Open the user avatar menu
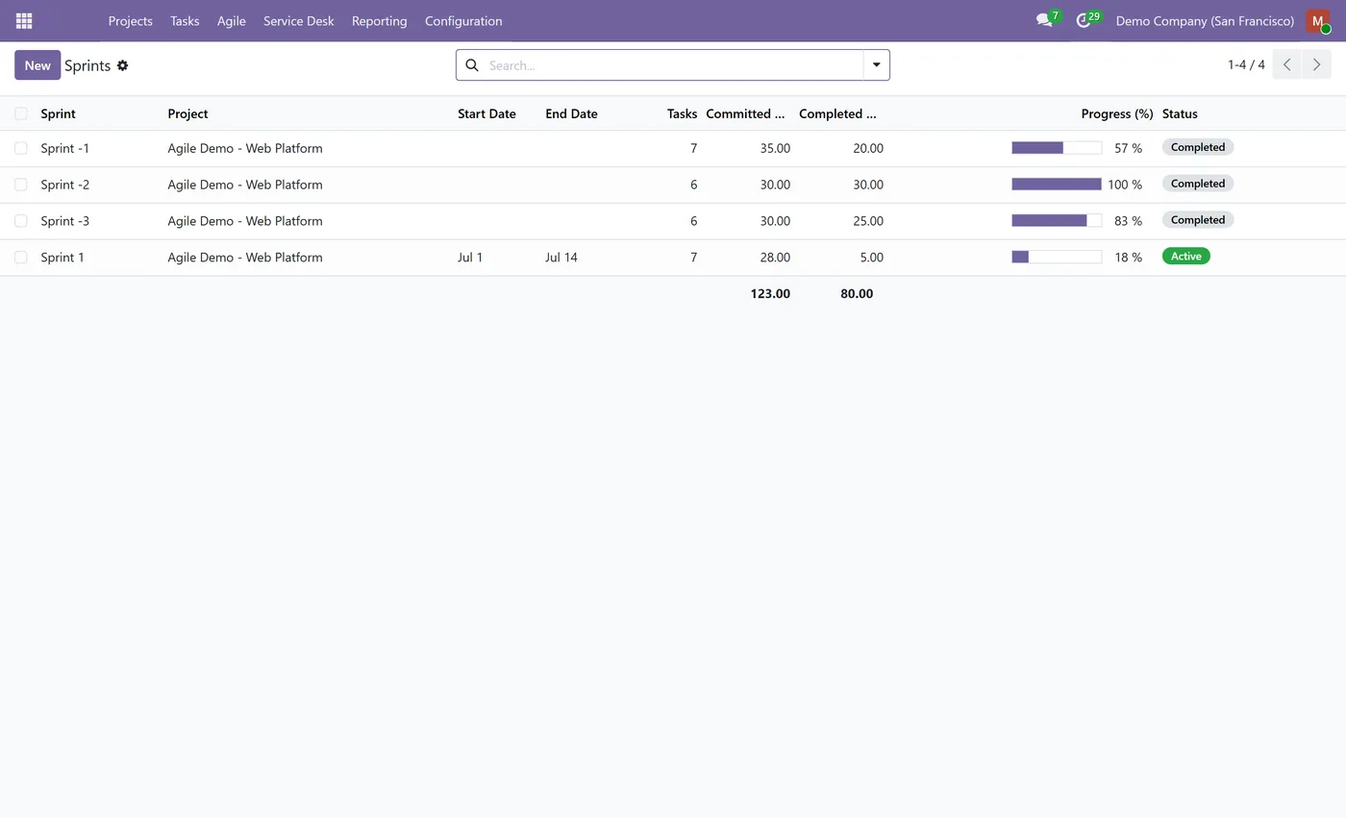Image resolution: width=1346 pixels, height=818 pixels. tap(1317, 20)
